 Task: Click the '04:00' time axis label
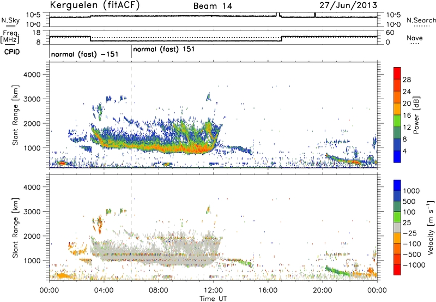tap(104, 291)
